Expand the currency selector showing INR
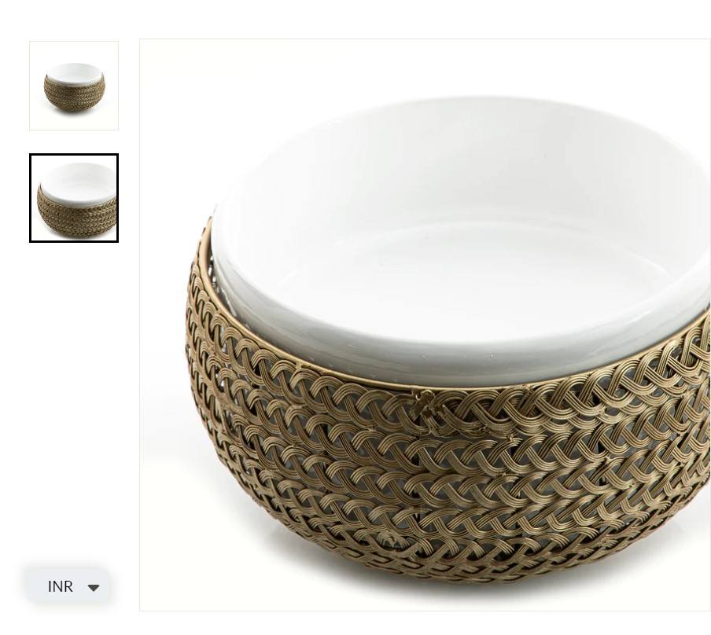The width and height of the screenshot is (711, 635). click(x=68, y=586)
